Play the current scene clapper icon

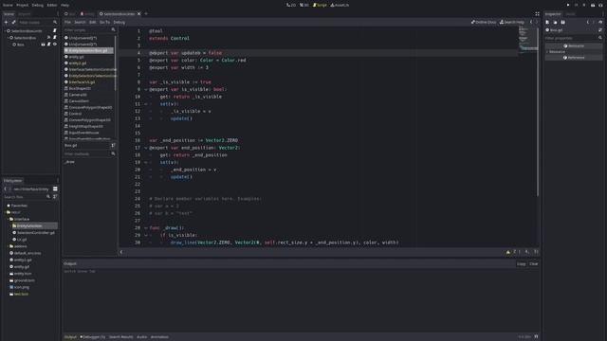coord(593,5)
